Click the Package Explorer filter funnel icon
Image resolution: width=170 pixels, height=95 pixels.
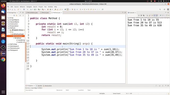pos(20,16)
